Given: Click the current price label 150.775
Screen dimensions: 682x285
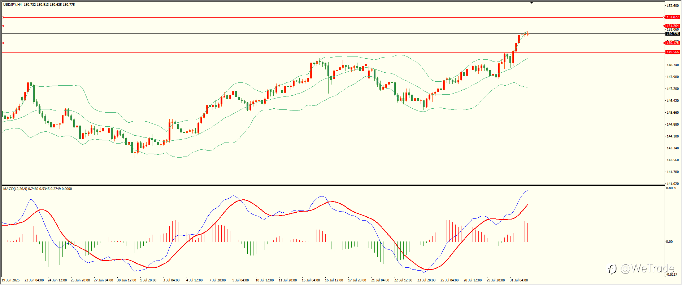Looking at the screenshot, I should pos(673,34).
